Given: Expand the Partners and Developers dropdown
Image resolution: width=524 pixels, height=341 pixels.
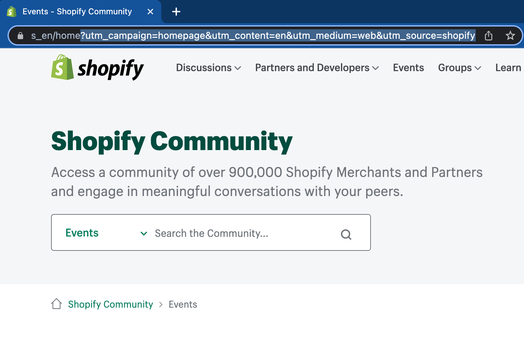Looking at the screenshot, I should point(376,68).
